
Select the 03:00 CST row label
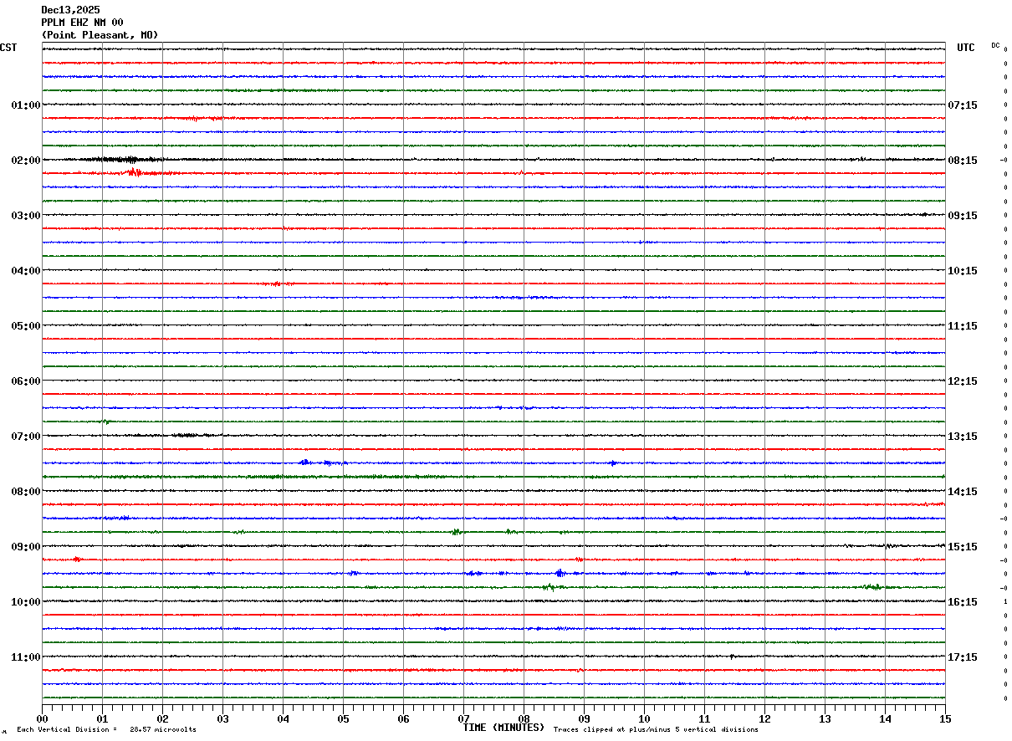[x=25, y=216]
